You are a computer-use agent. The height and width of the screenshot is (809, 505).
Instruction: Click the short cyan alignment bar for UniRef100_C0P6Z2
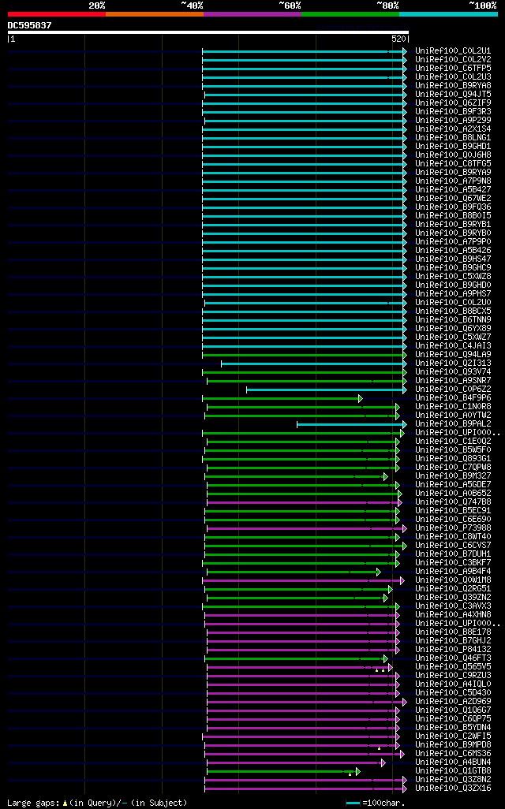click(x=327, y=390)
